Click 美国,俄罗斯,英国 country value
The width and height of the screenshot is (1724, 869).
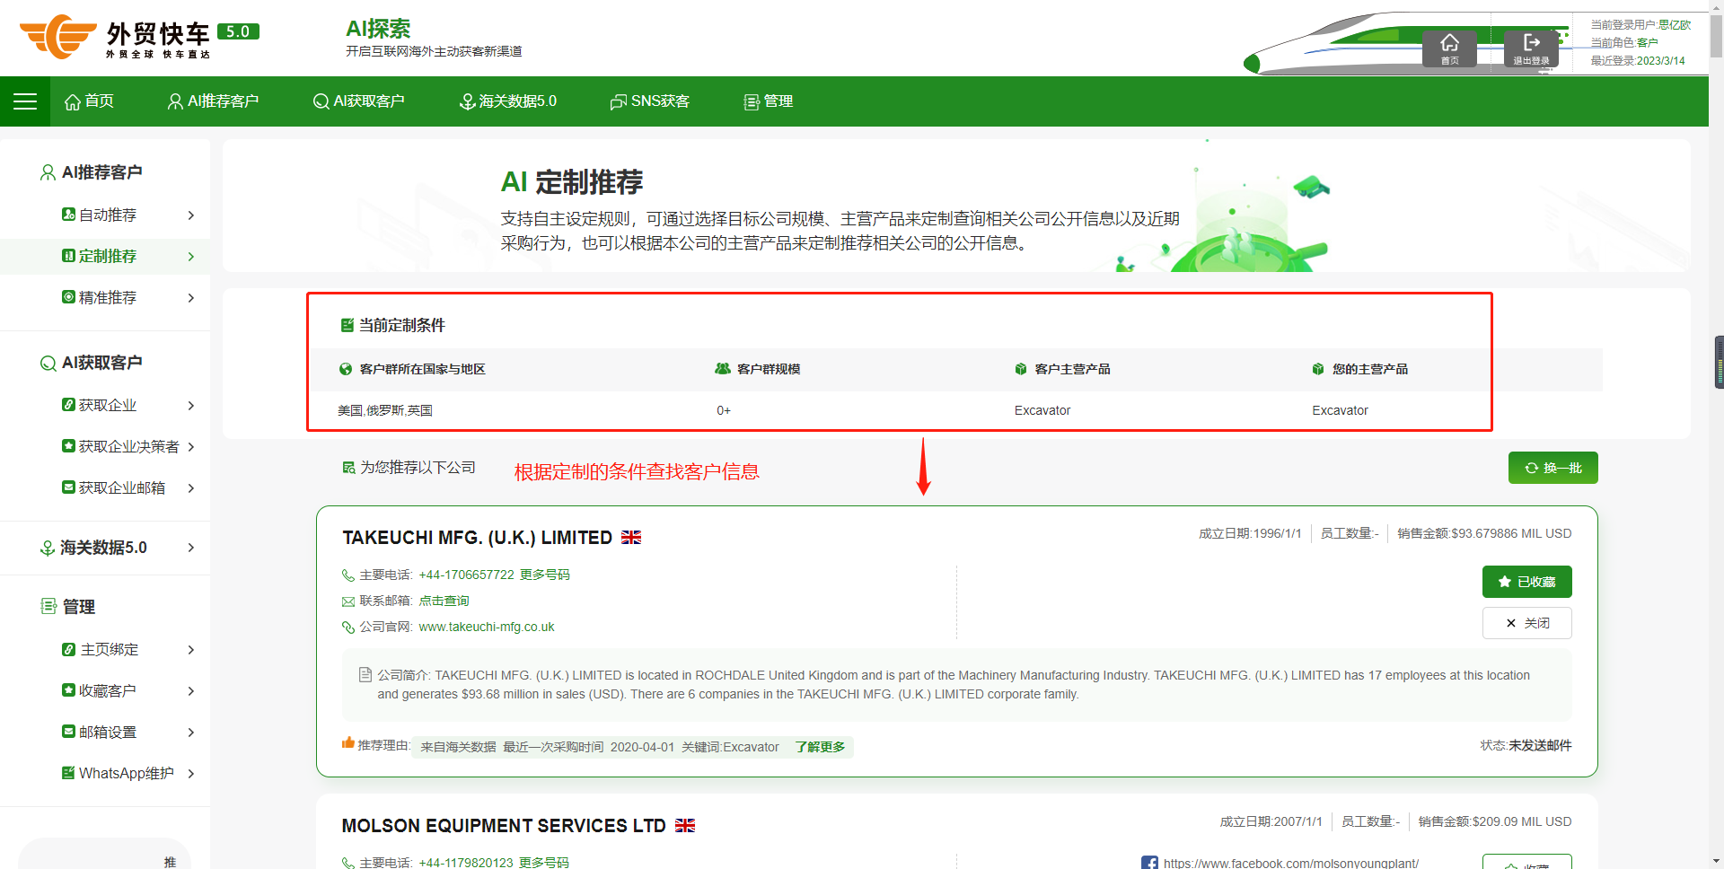[385, 410]
